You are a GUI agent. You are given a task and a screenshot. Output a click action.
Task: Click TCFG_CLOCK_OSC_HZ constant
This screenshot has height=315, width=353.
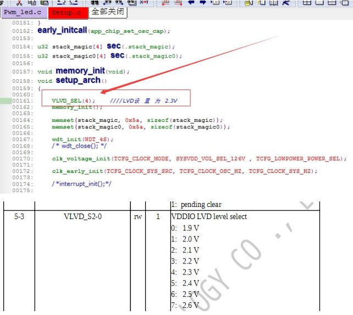211,171
